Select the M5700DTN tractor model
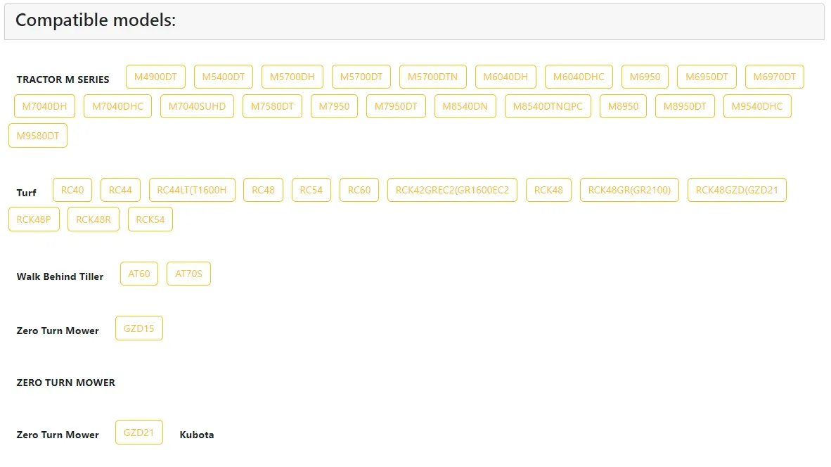This screenshot has width=831, height=467. 432,77
